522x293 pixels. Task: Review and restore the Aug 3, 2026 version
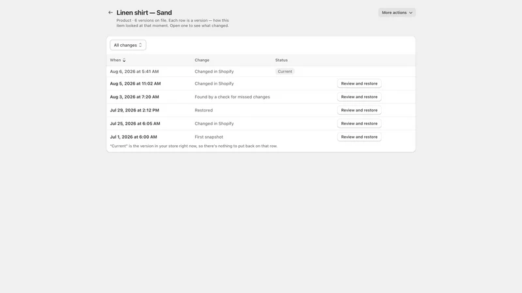coord(360,96)
